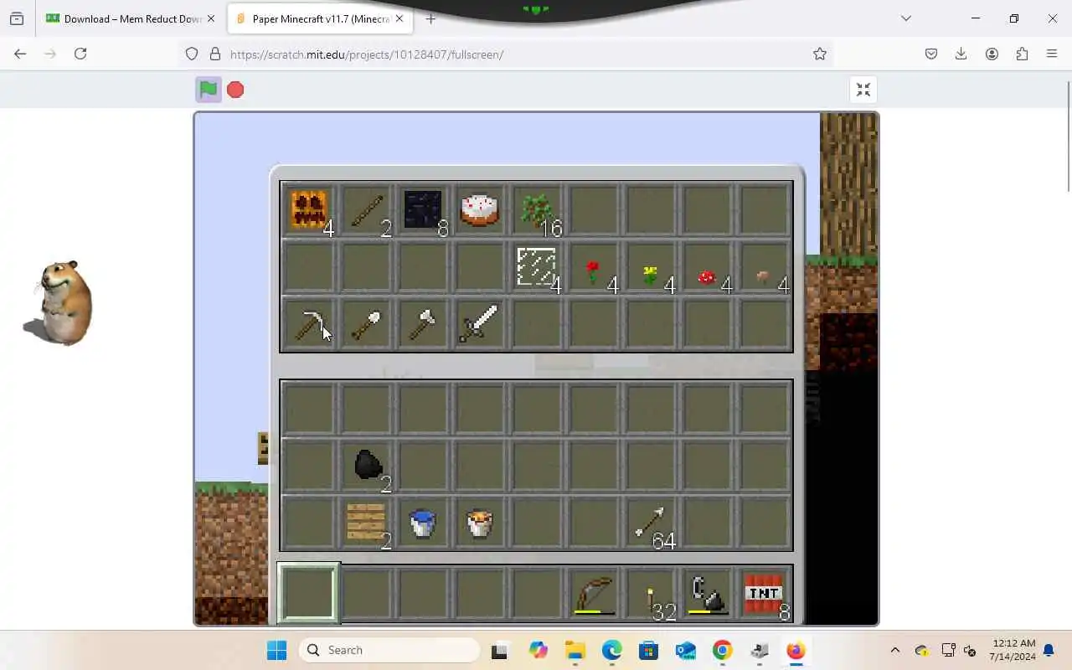Select the bow in the hotbar

tap(594, 595)
